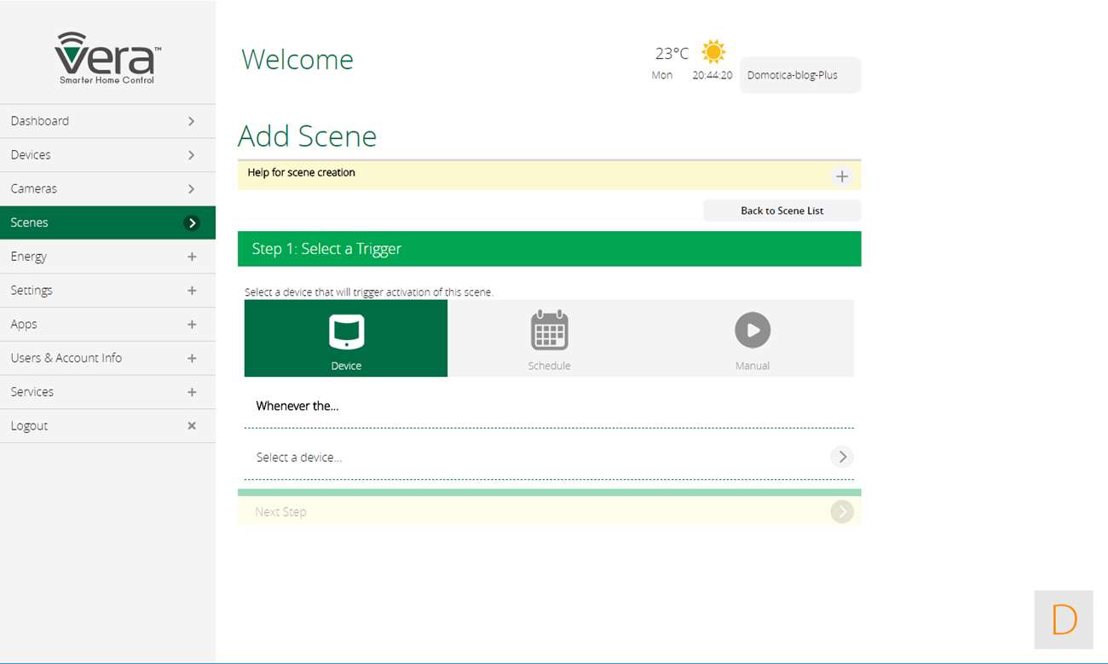Click the Domotica-blog-Plus account button
Screen dimensions: 1108x664
799,75
